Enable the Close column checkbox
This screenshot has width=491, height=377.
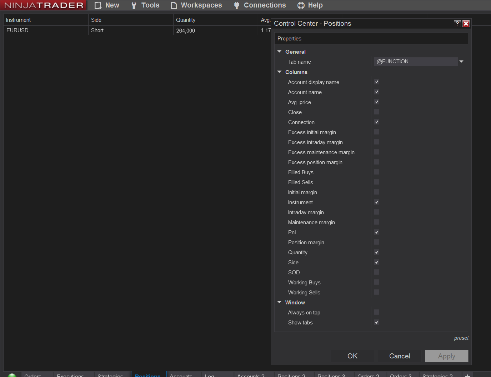(376, 112)
